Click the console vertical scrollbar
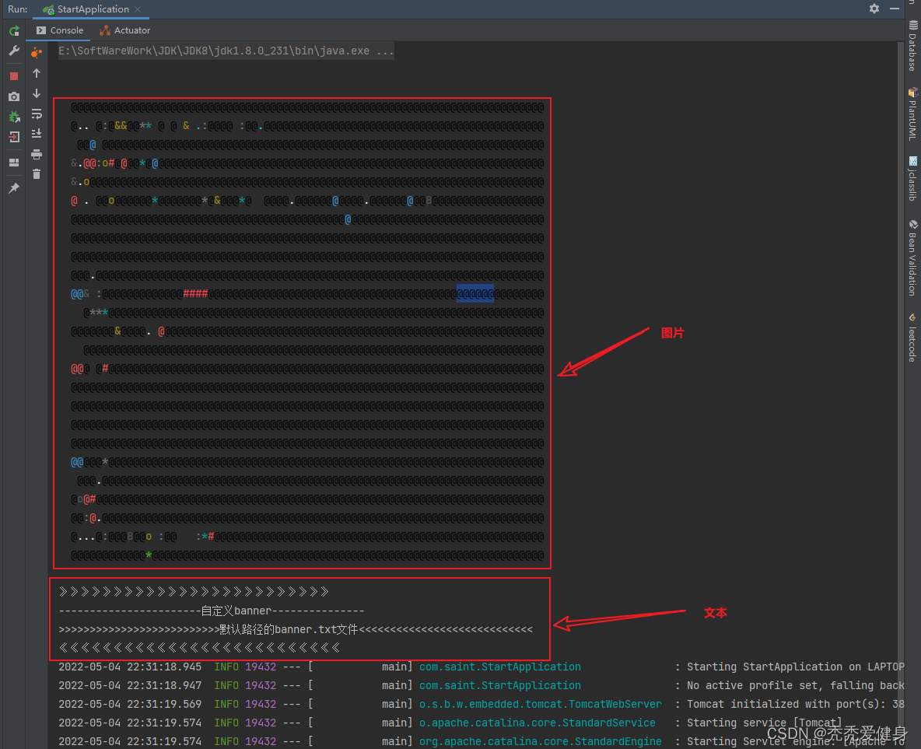This screenshot has width=921, height=749. tap(900, 389)
